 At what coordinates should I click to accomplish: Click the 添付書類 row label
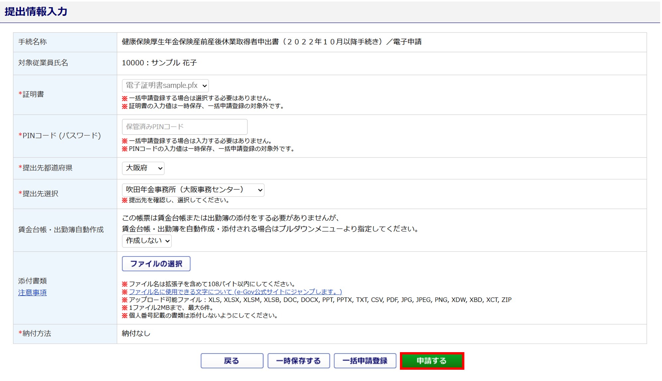click(x=32, y=281)
